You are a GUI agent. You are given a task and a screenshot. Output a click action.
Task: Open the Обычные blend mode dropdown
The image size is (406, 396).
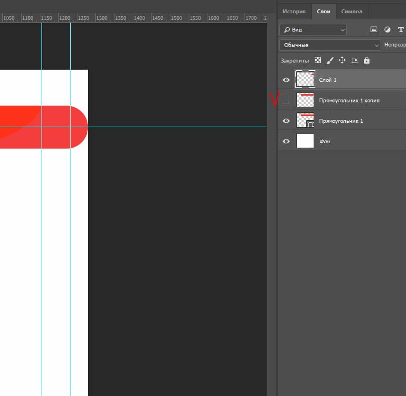[330, 45]
